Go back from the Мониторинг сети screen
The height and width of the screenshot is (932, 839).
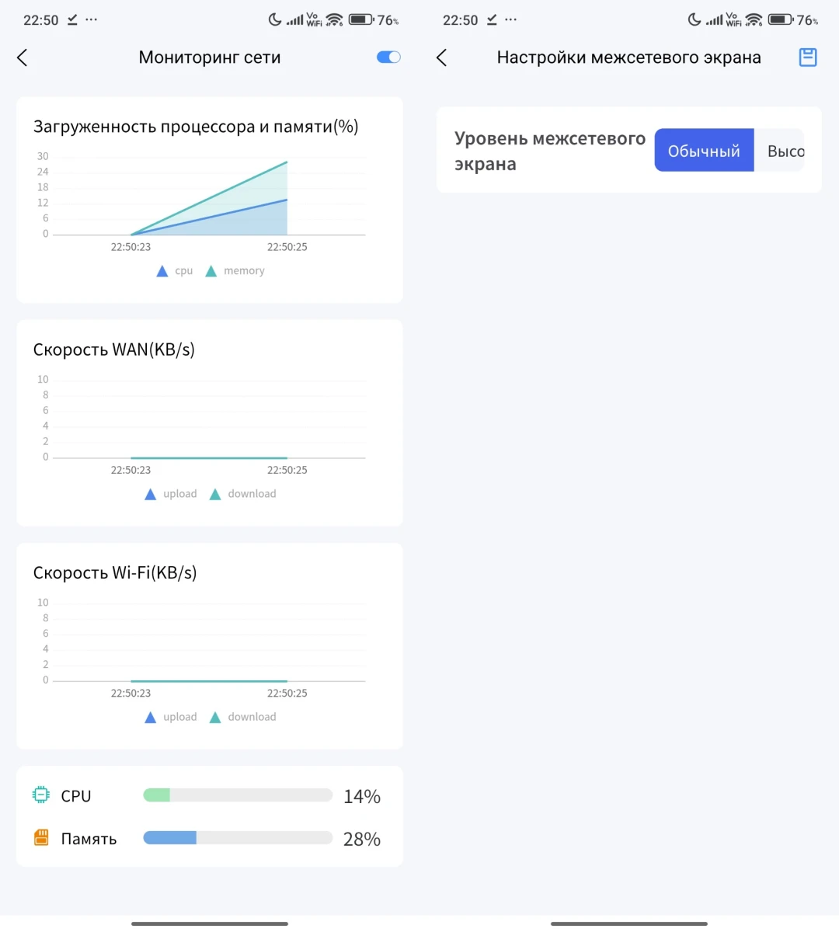coord(23,57)
